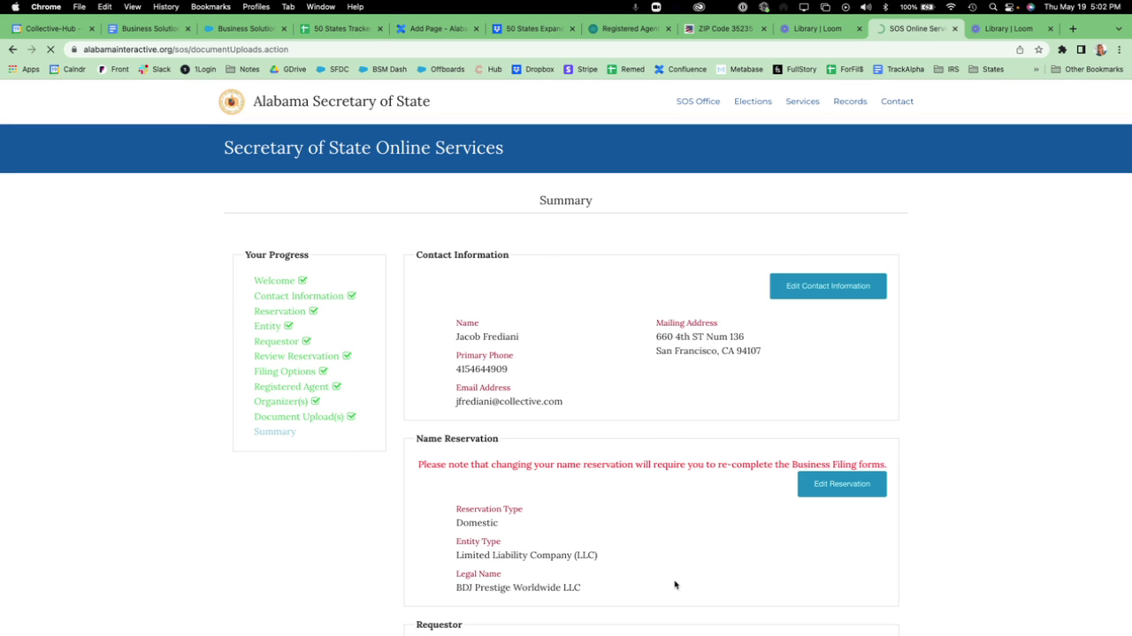Go back using the browser back arrow
Viewport: 1132px width, 636px height.
12,49
